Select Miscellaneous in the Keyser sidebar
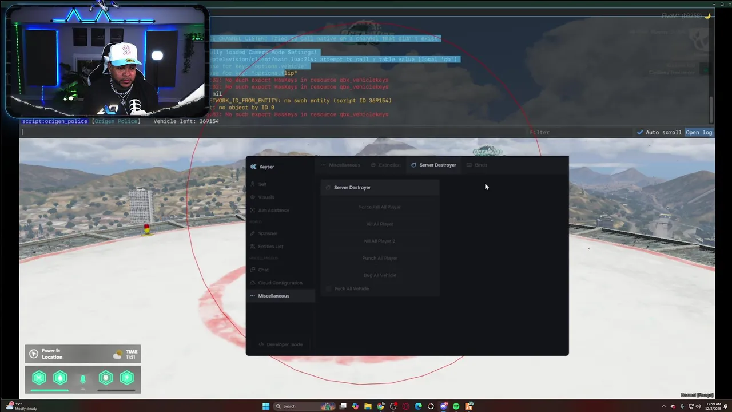 click(x=280, y=296)
